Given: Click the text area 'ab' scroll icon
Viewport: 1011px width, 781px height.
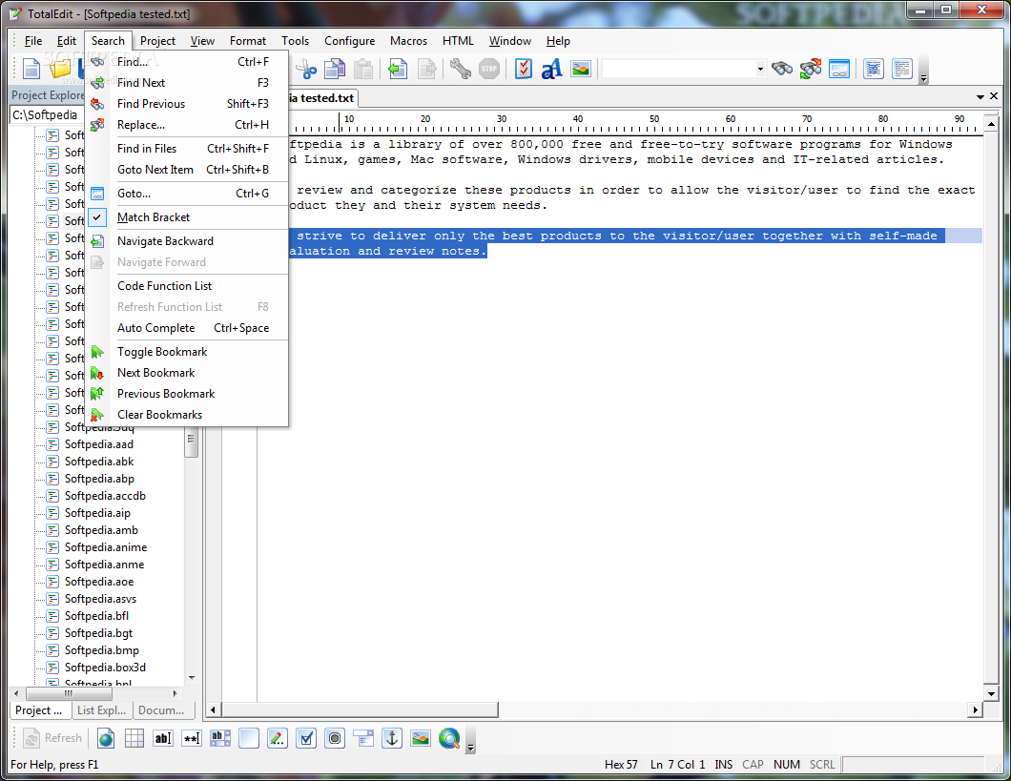Looking at the screenshot, I should (220, 738).
